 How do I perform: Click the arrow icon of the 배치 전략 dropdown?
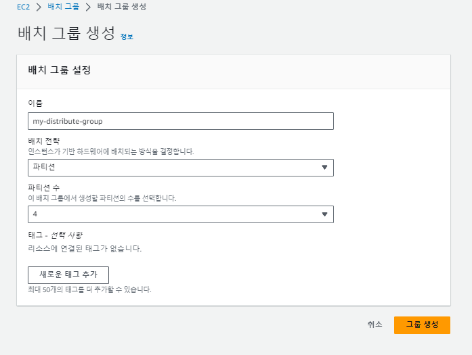click(324, 168)
